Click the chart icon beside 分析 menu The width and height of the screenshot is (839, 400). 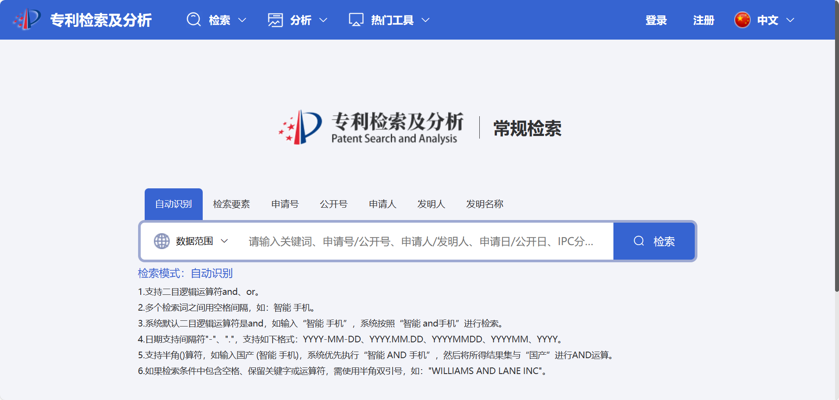click(275, 20)
